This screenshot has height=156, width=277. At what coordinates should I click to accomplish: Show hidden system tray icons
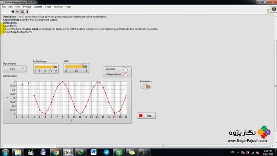[x=238, y=153]
